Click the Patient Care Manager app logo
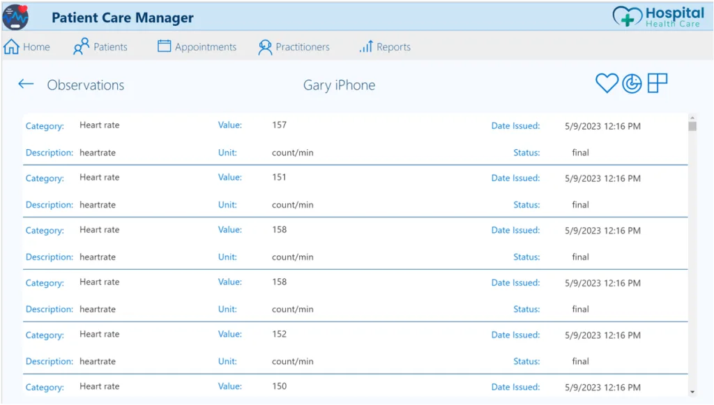714x405 pixels. pos(15,17)
